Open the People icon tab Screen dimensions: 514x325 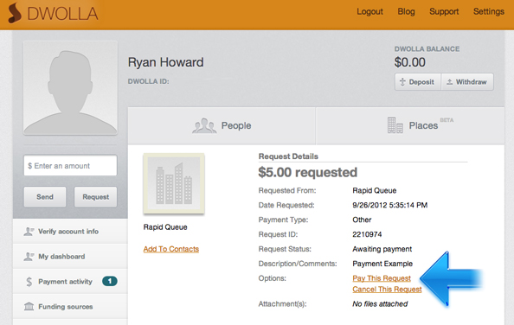pyautogui.click(x=204, y=125)
